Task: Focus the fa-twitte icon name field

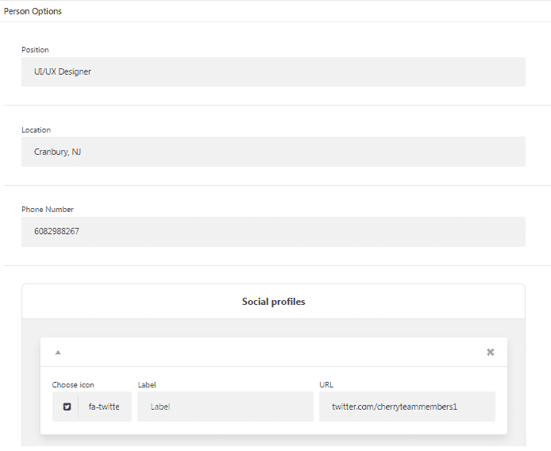Action: (x=105, y=407)
